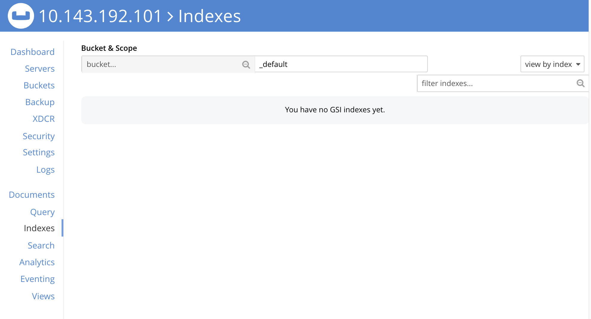591x319 pixels.
Task: Open the Settings section
Action: point(39,152)
